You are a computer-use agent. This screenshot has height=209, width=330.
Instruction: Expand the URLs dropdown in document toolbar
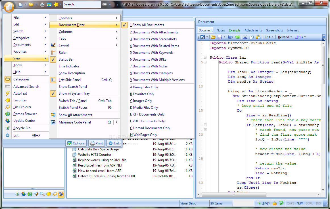pyautogui.click(x=300, y=37)
